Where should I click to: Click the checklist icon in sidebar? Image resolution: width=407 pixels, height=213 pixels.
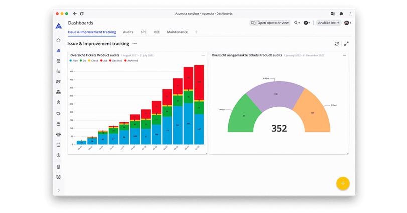(x=59, y=72)
